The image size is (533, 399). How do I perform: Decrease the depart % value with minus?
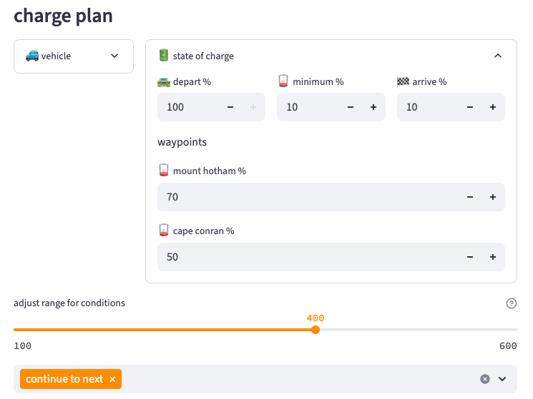(x=230, y=107)
